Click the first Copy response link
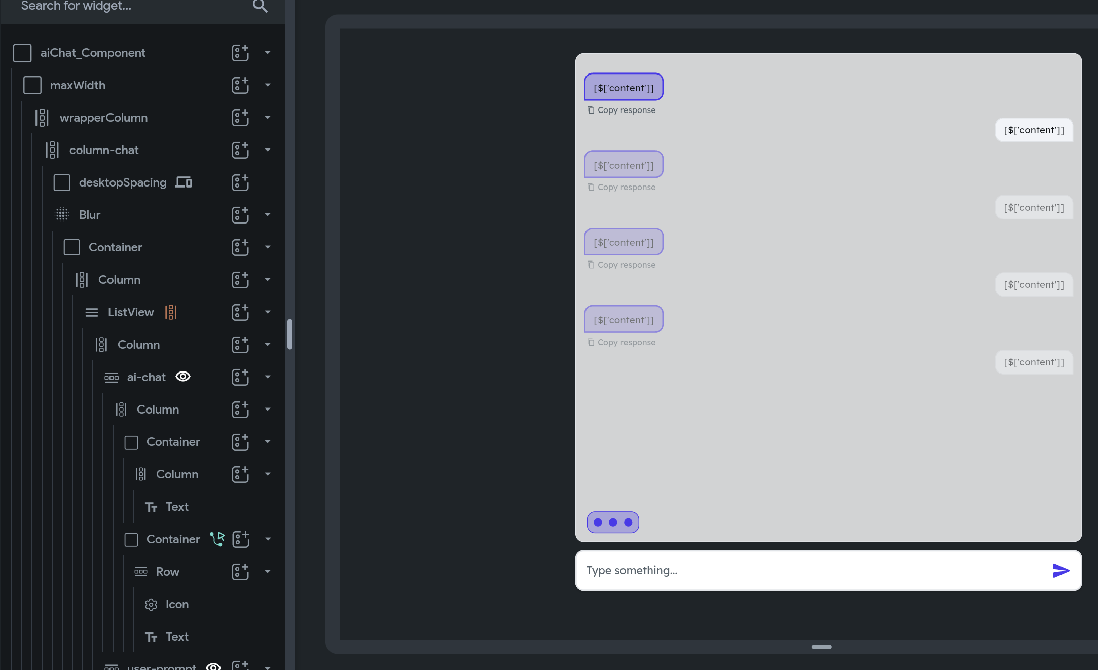This screenshot has height=670, width=1098. [626, 110]
